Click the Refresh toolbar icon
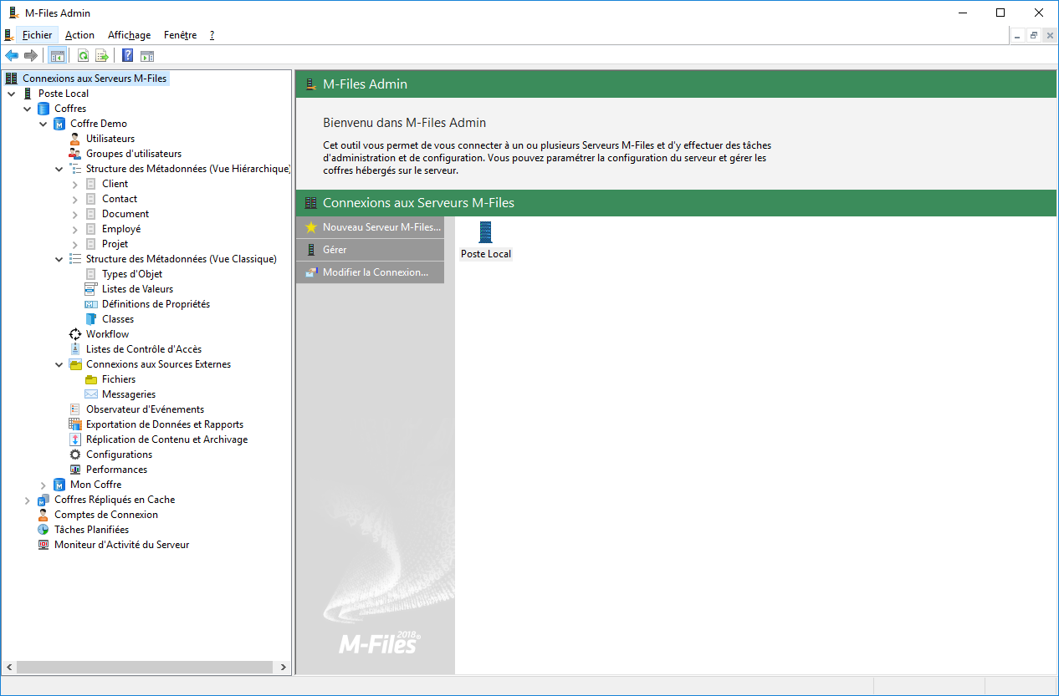 pyautogui.click(x=83, y=56)
